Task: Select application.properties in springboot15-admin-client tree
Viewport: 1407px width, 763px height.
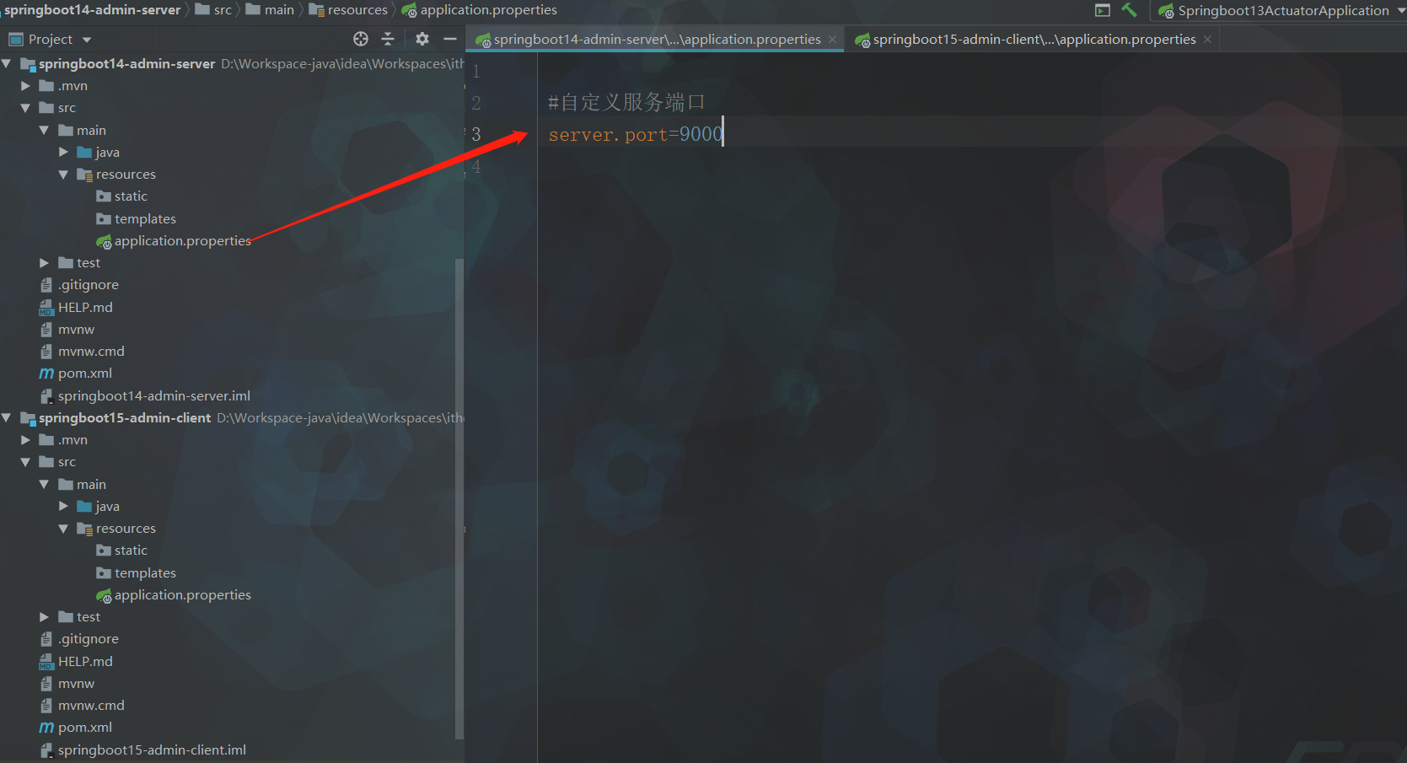Action: click(x=174, y=595)
